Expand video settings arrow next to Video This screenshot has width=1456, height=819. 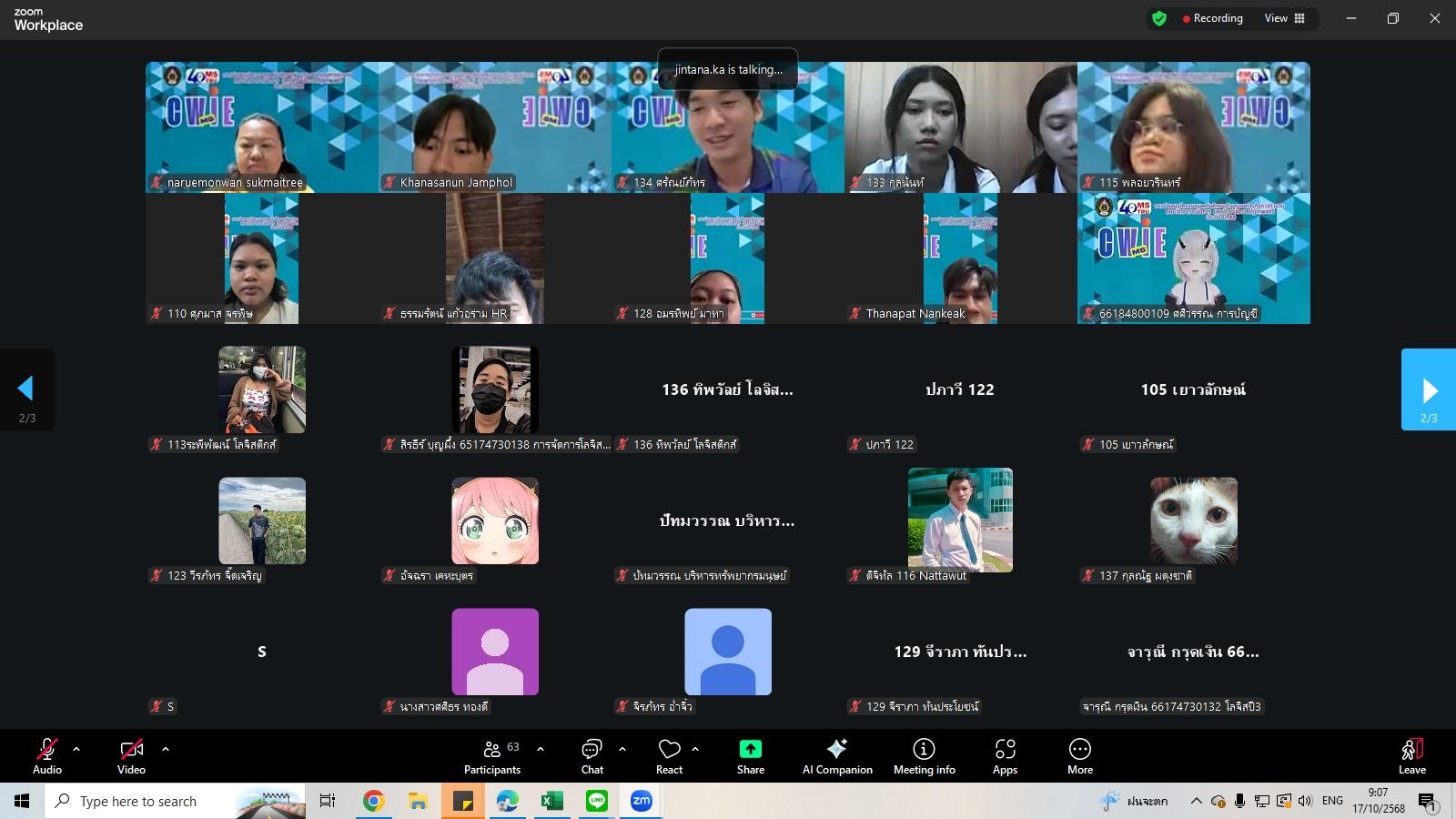point(166,749)
